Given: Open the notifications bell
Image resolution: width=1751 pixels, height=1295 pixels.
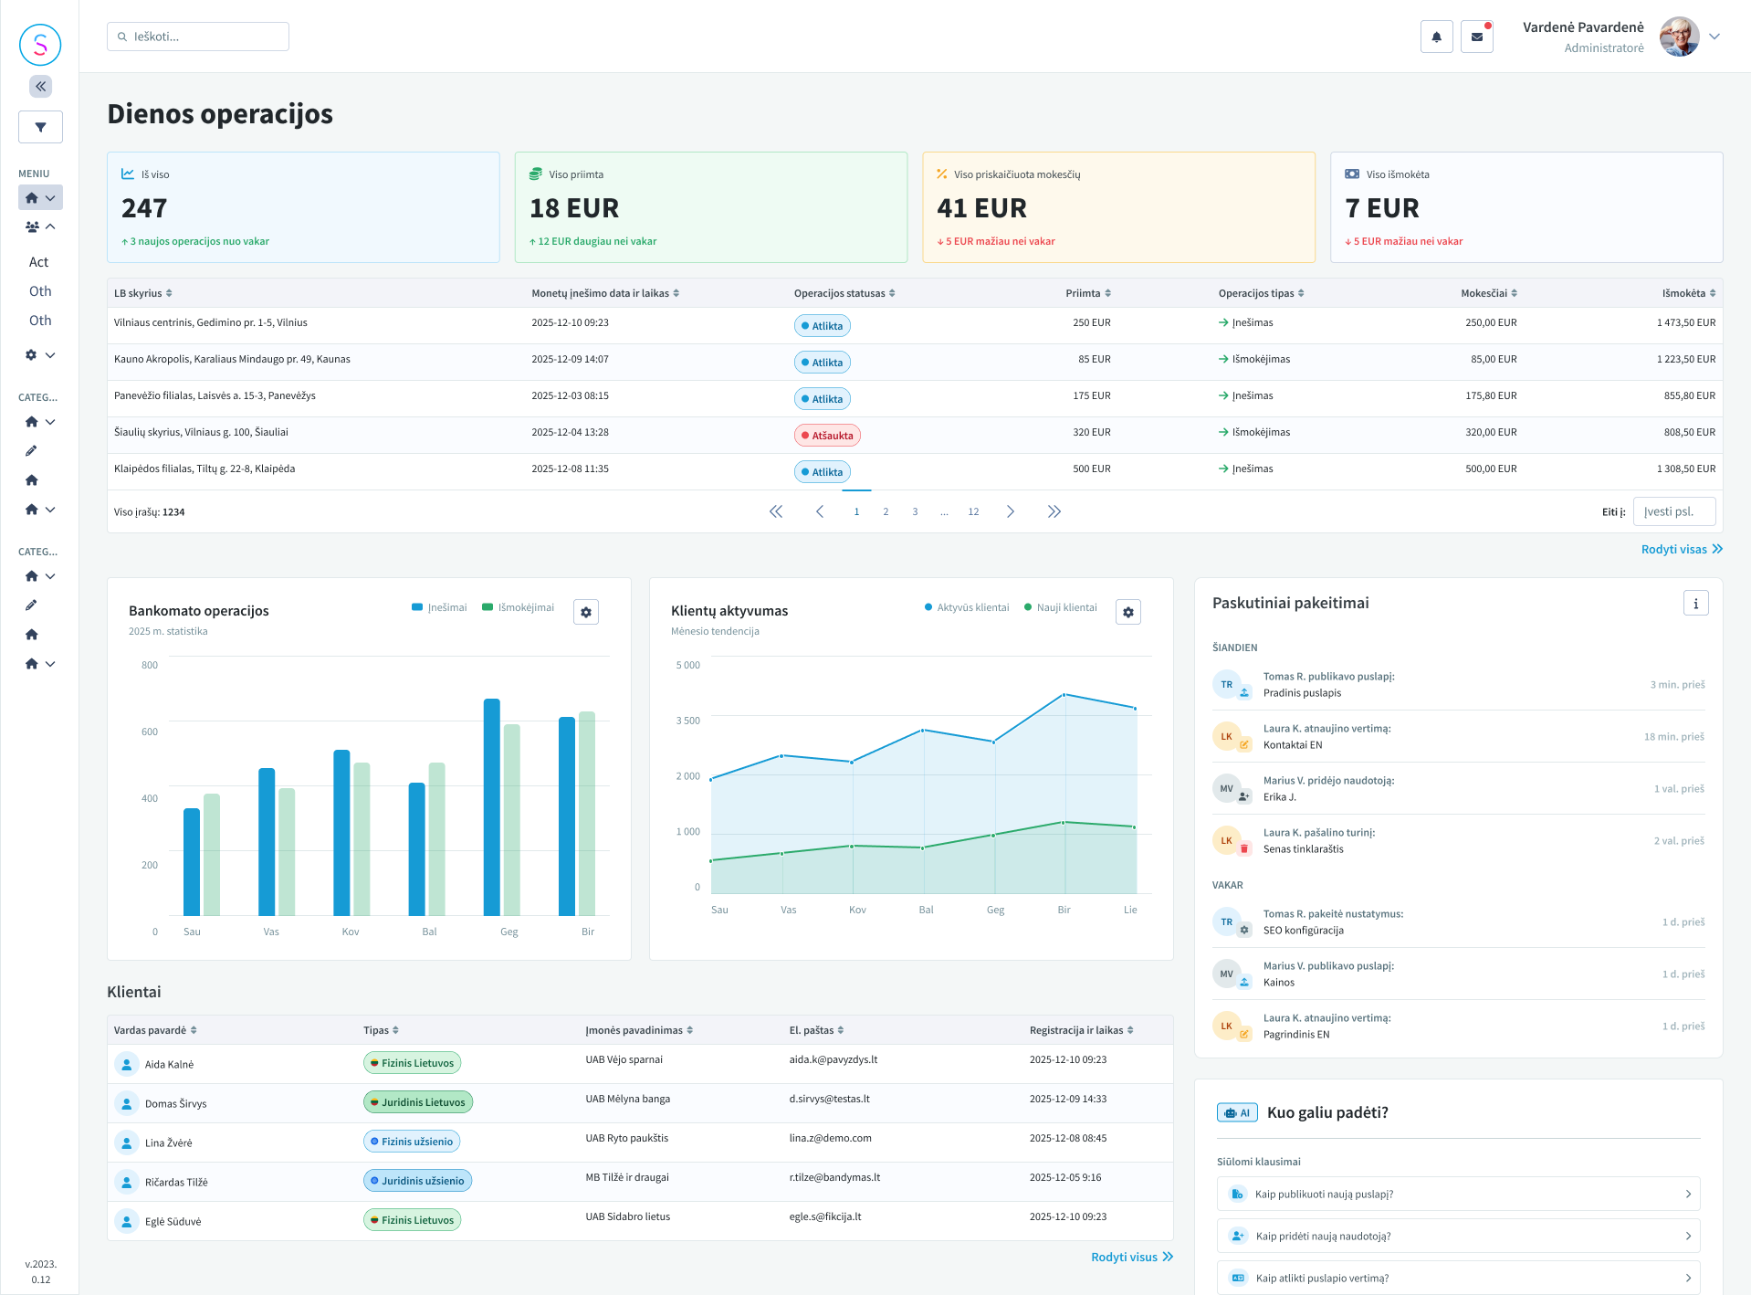Looking at the screenshot, I should point(1436,37).
